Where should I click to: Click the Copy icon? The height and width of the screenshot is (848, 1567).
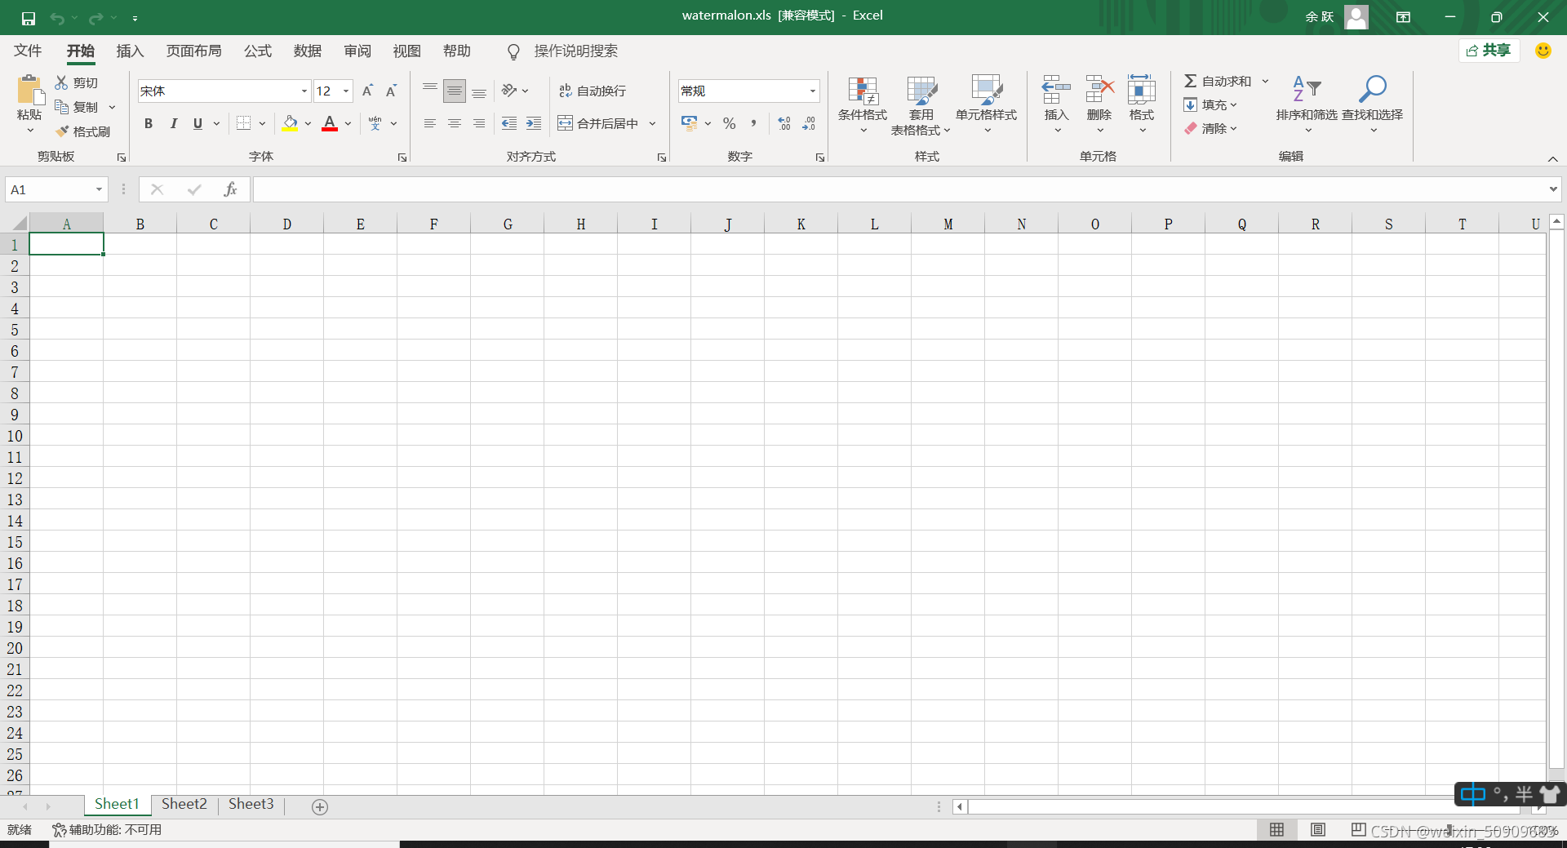62,107
